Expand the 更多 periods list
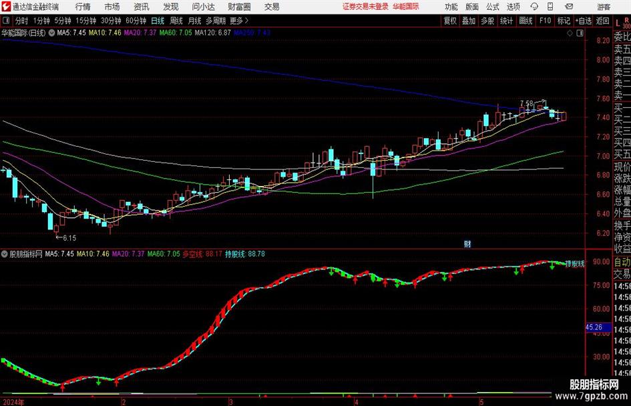 tap(240, 21)
